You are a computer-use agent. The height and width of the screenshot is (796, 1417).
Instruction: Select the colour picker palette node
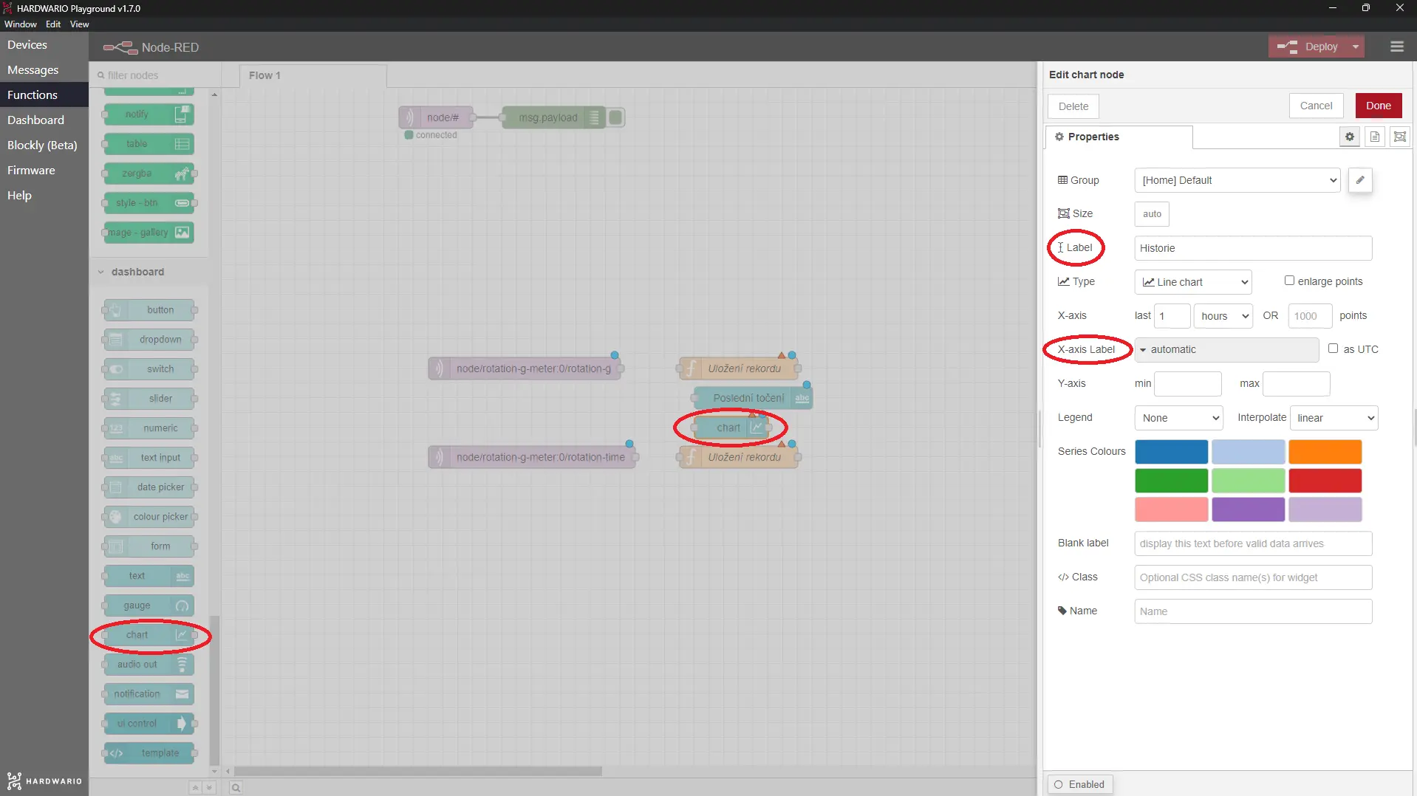(149, 517)
